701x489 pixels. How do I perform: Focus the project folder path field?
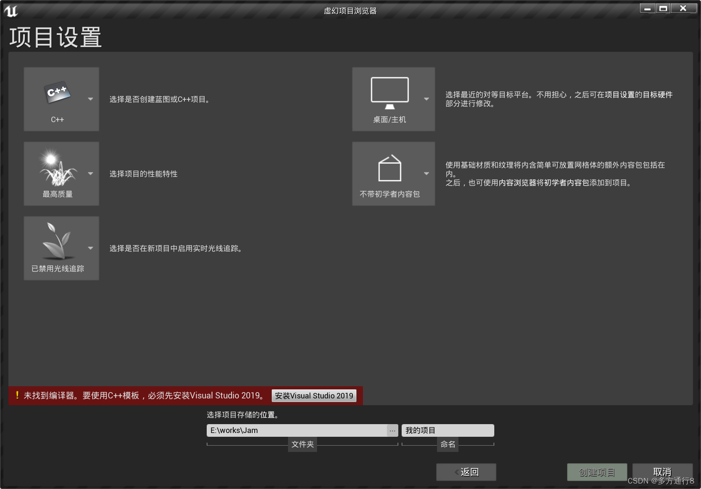pos(297,430)
